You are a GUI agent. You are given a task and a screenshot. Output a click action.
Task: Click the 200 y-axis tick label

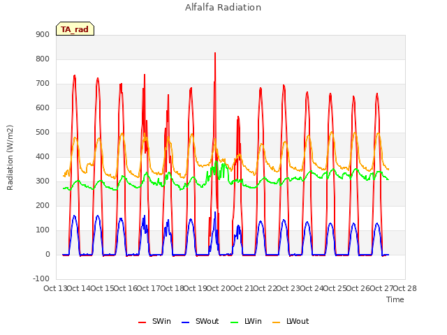click(43, 205)
